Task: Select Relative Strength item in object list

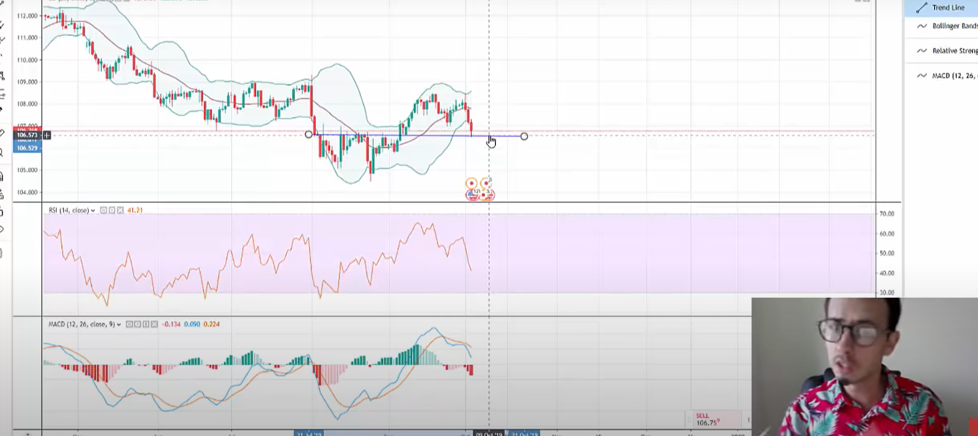Action: [953, 51]
